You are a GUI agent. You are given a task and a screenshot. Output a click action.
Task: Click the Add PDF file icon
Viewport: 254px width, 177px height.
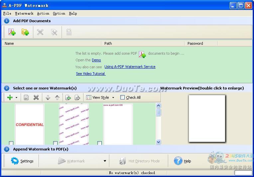12,32
